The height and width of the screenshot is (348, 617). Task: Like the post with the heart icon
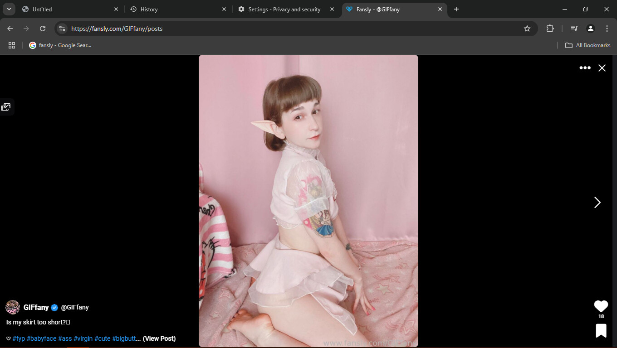coord(601,306)
